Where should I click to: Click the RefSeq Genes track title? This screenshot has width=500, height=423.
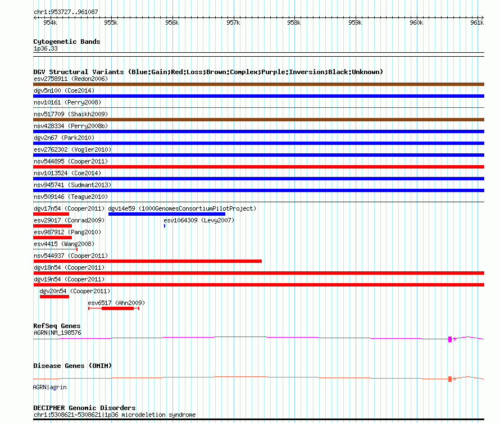(57, 326)
